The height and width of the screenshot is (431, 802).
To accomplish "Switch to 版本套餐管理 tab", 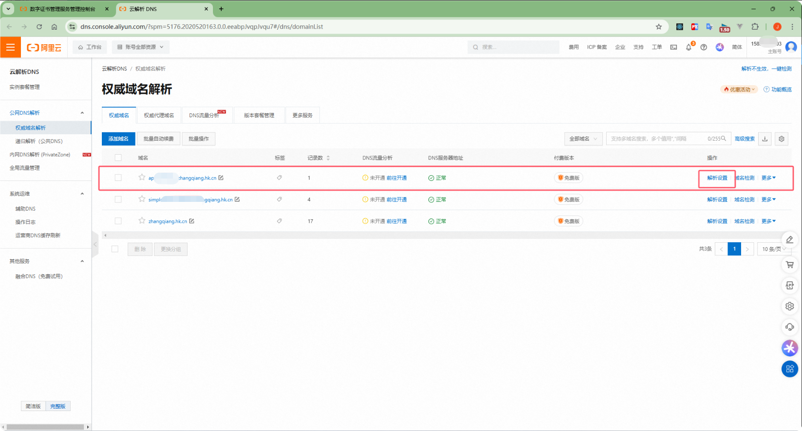I will click(259, 115).
